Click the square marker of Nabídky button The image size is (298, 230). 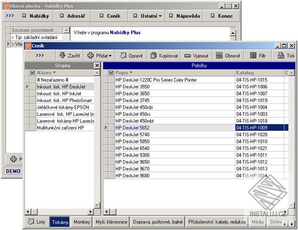coord(24,16)
